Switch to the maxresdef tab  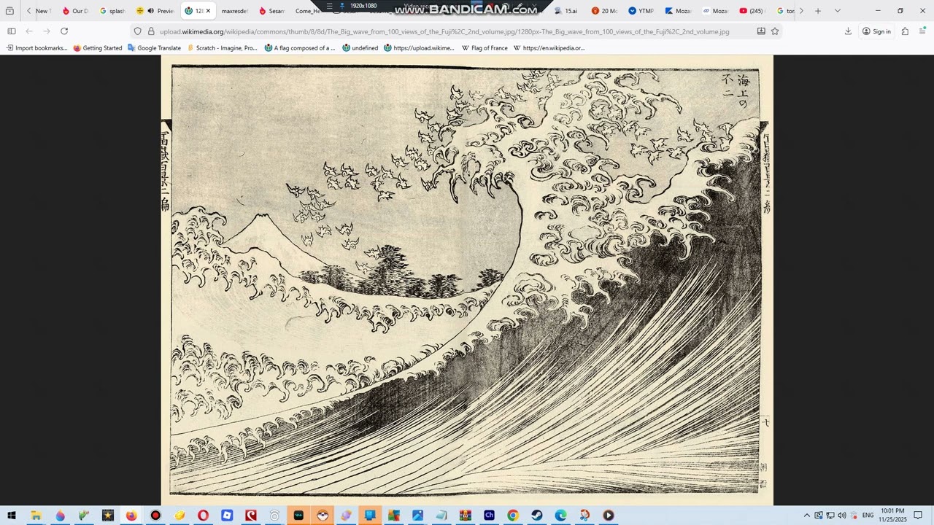click(234, 11)
